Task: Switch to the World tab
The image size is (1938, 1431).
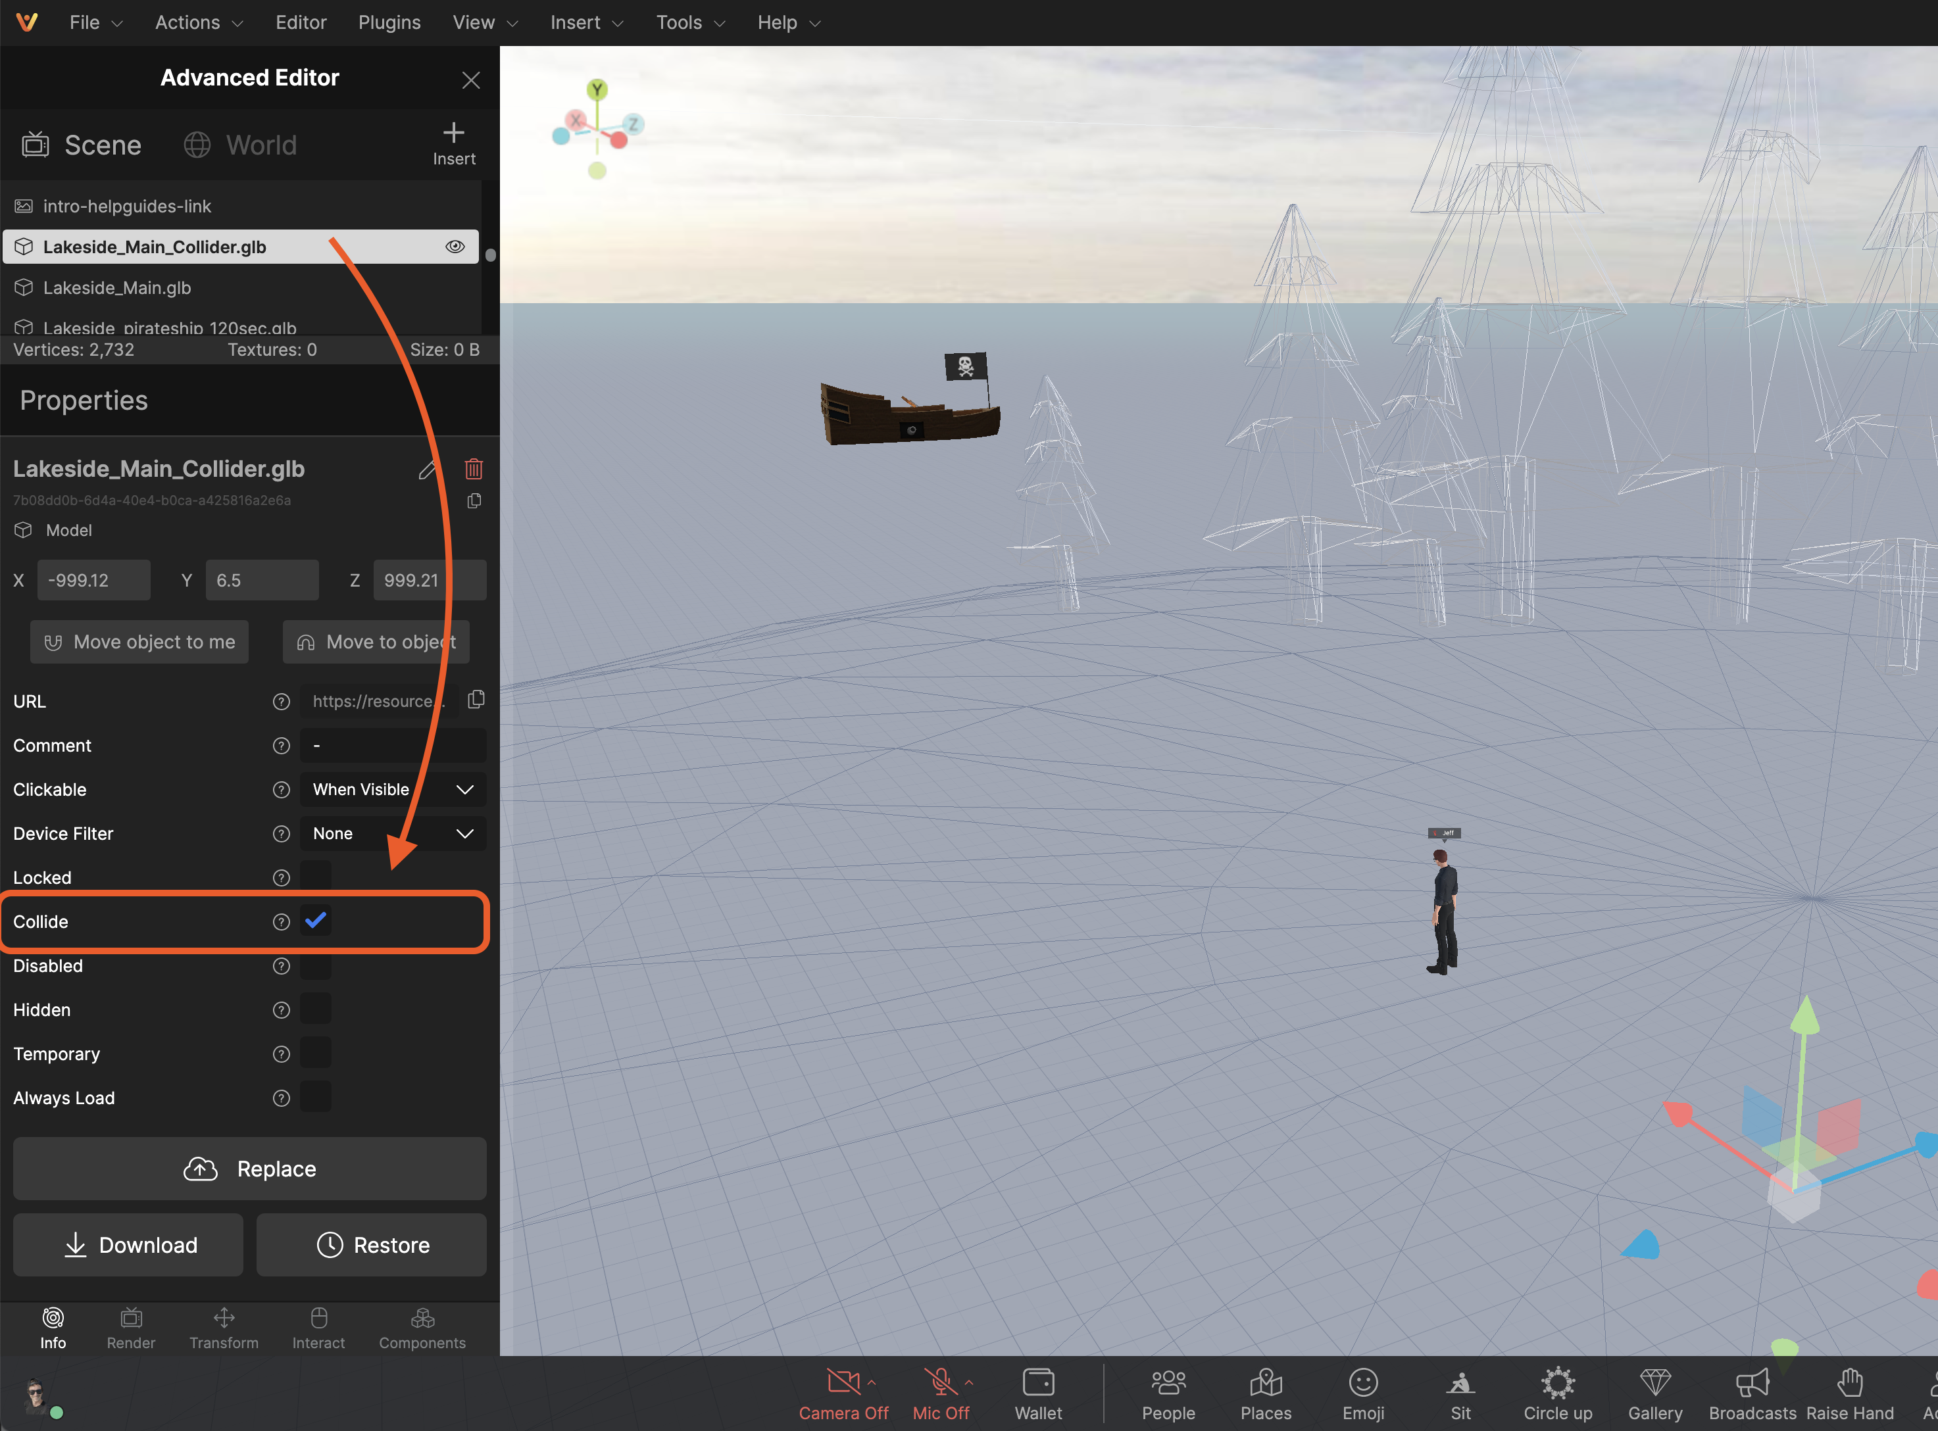Action: [x=240, y=145]
